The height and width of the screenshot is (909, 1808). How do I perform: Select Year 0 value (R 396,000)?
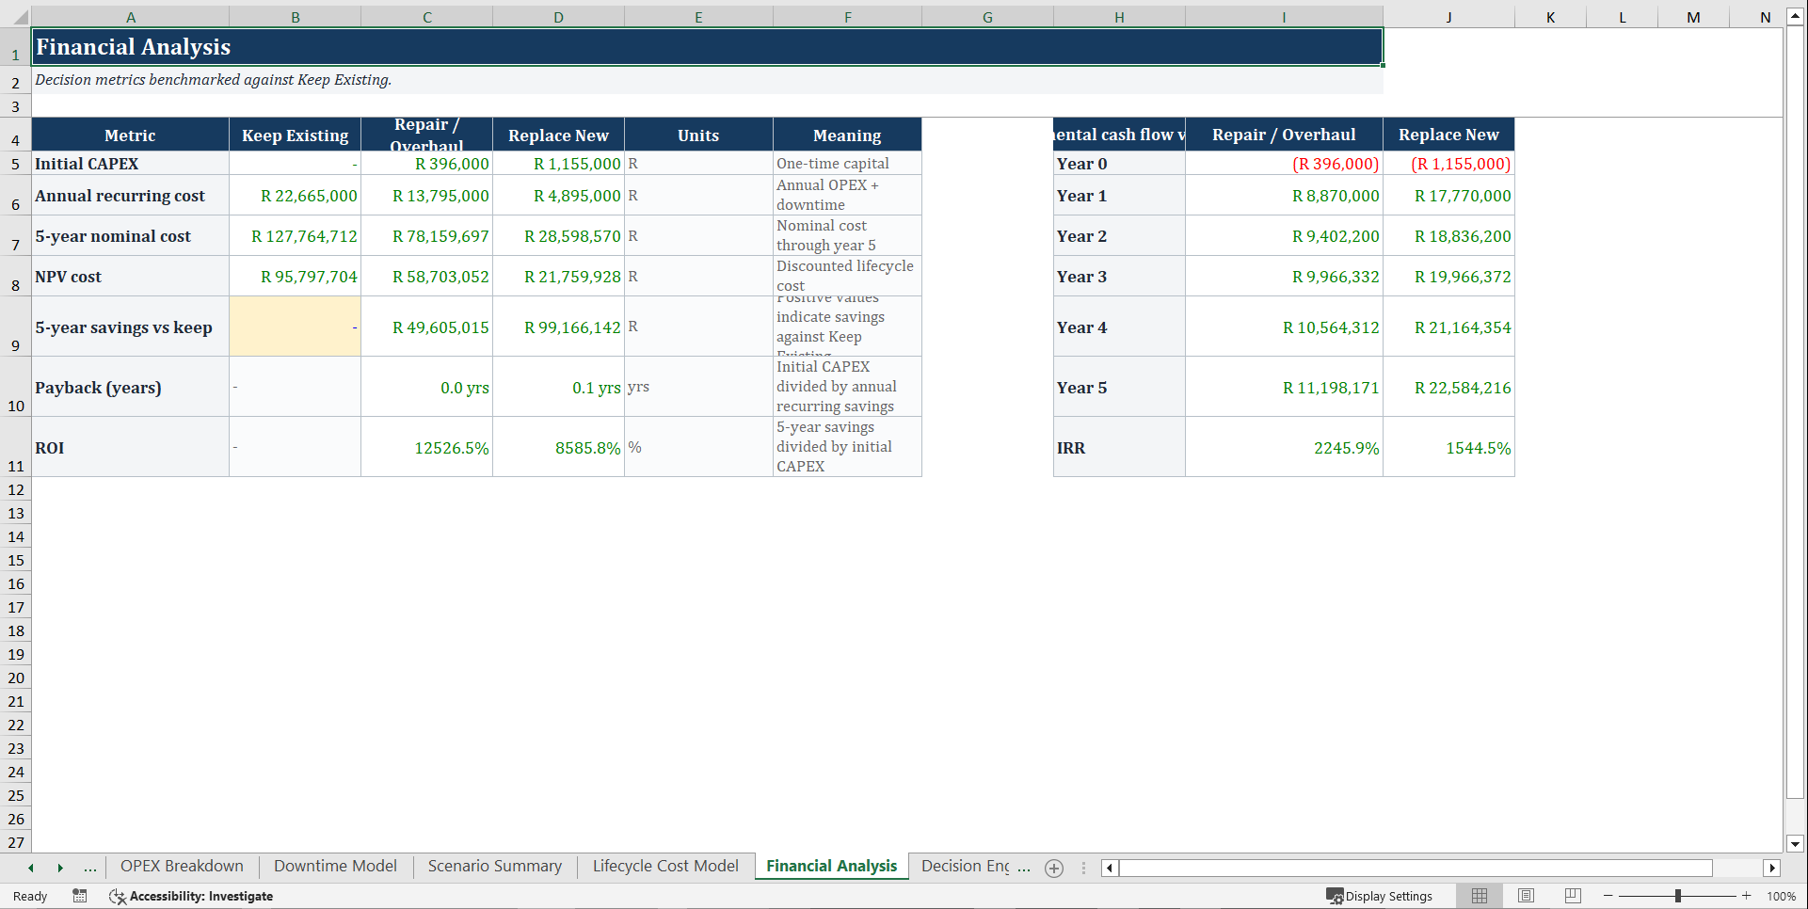1284,163
